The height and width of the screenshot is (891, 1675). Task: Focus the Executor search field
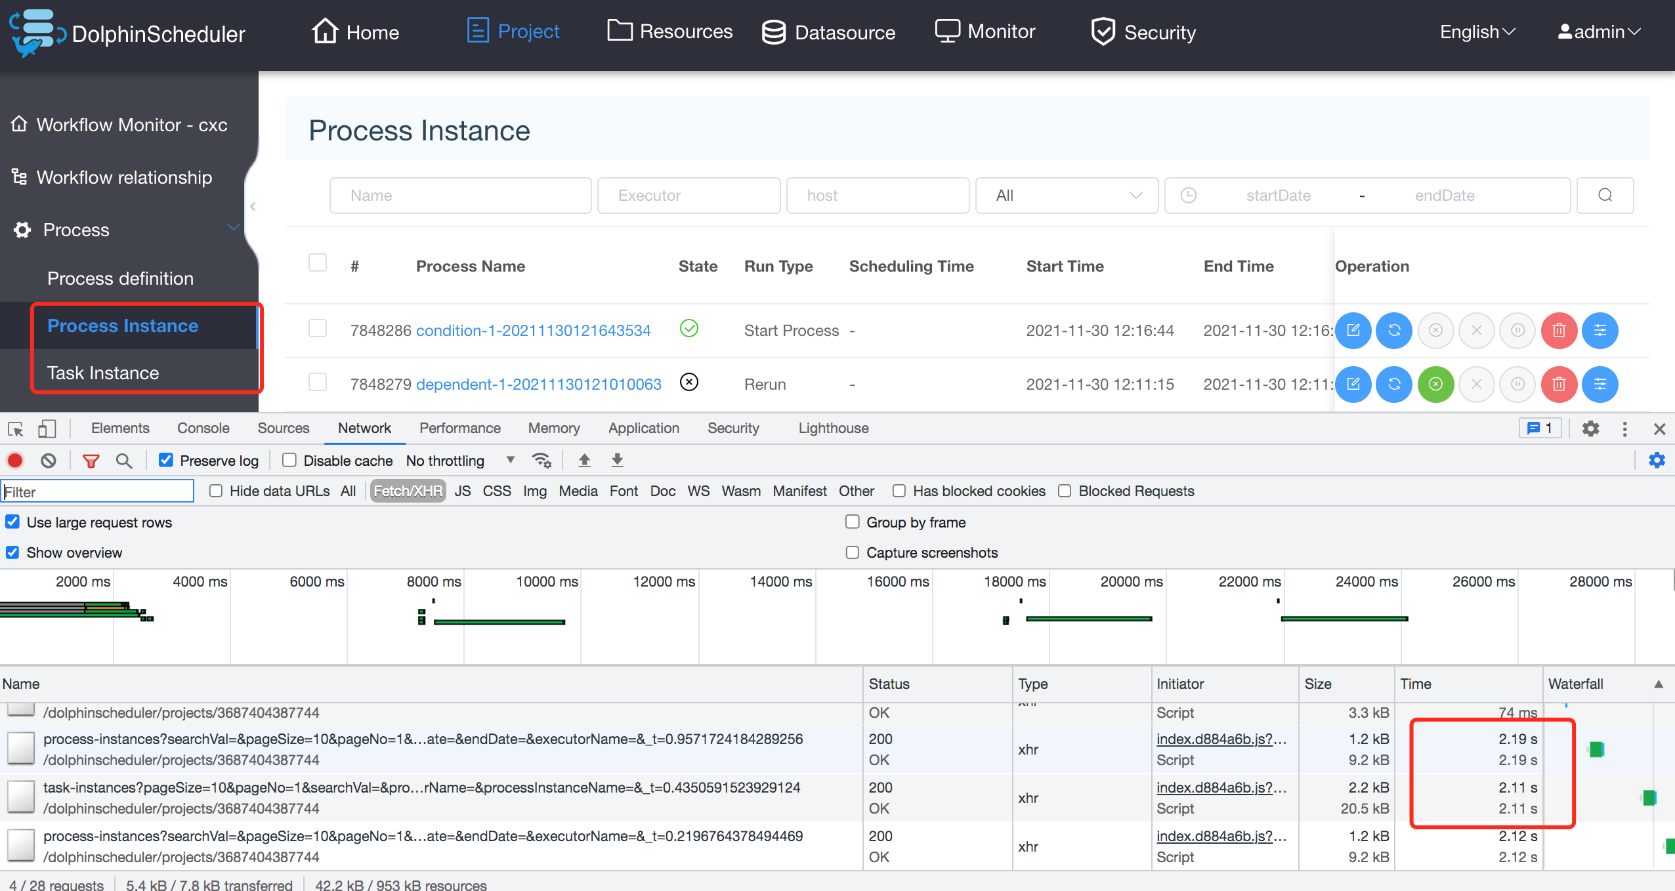tap(689, 196)
